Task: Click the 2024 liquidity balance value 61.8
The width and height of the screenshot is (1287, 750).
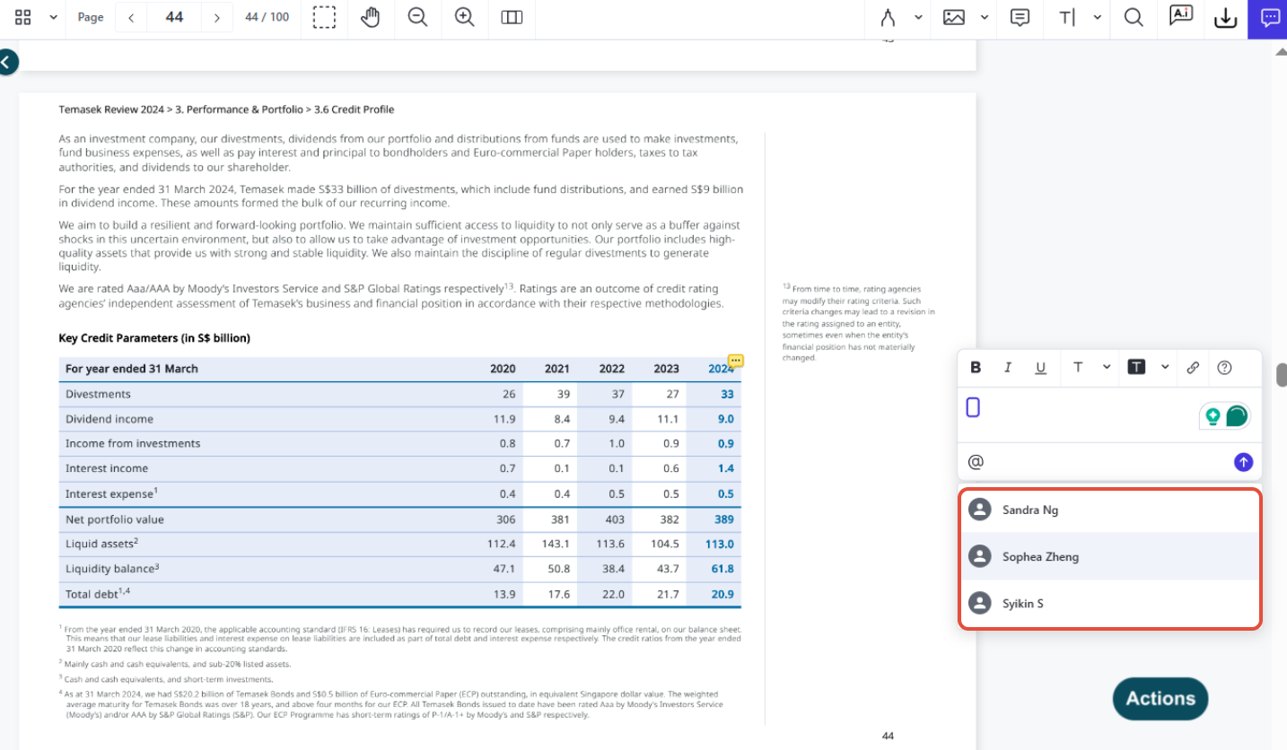Action: tap(722, 569)
